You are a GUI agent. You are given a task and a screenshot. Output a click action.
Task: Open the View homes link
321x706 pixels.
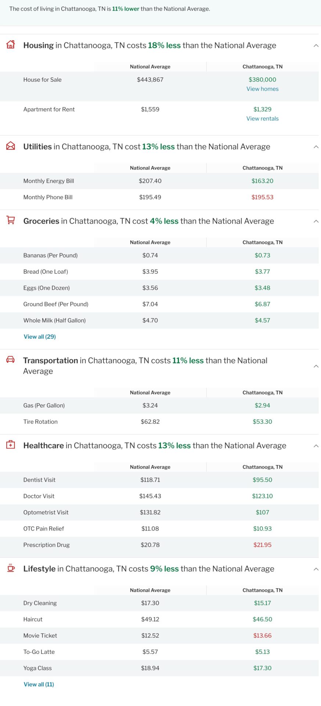pos(262,89)
